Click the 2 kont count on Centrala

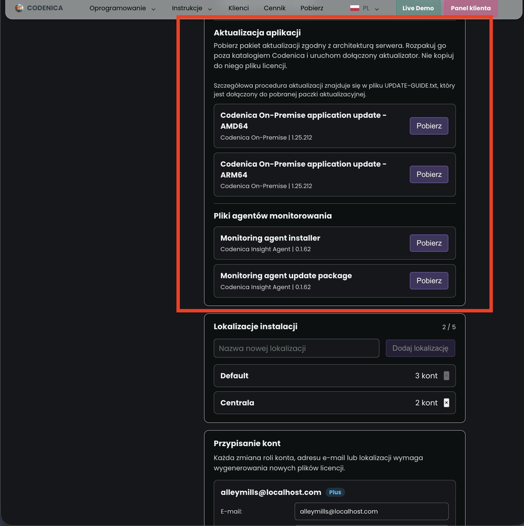(x=426, y=403)
